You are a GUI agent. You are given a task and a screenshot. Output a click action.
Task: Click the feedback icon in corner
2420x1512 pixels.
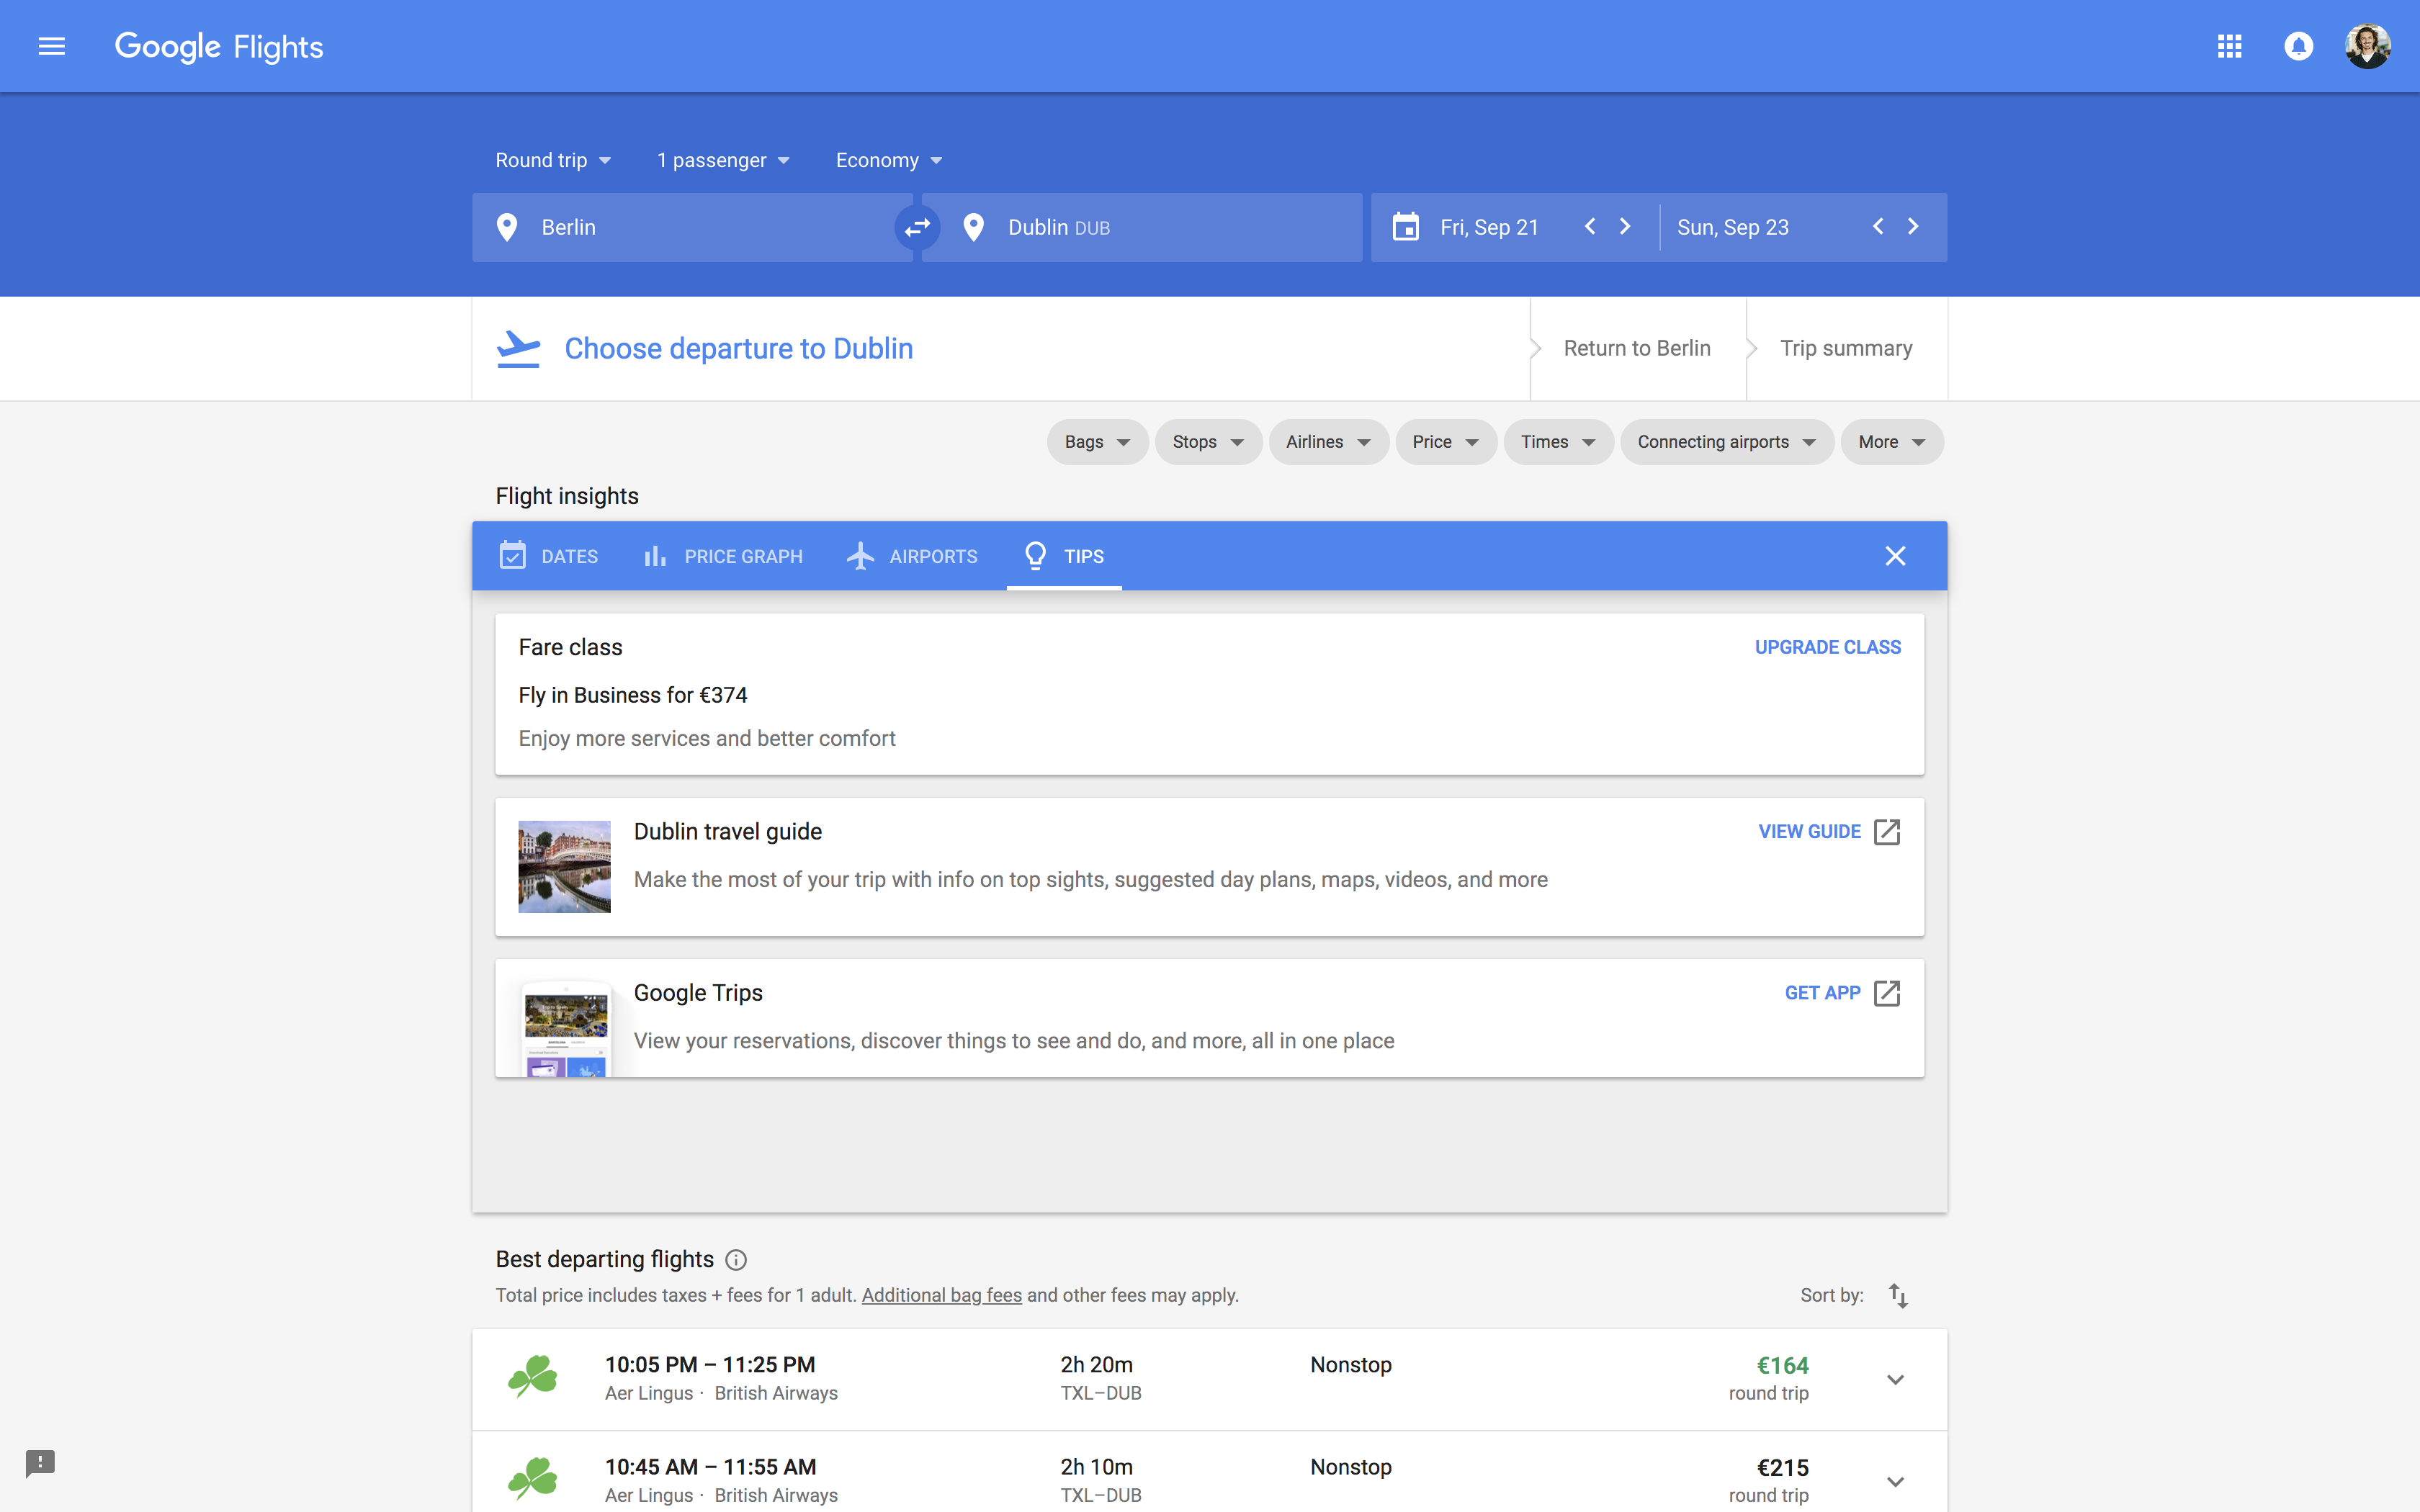pos(40,1463)
